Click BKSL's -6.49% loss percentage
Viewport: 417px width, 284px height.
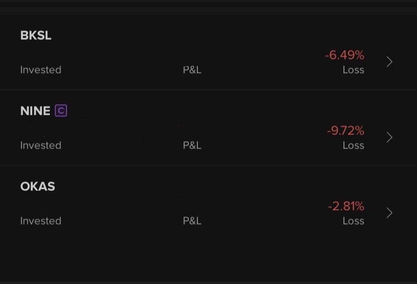pyautogui.click(x=344, y=55)
